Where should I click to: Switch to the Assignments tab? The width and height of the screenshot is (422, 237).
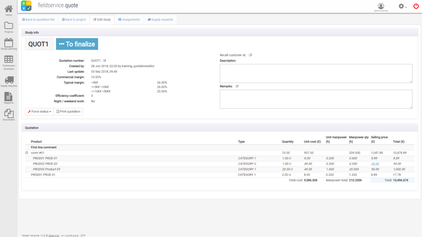click(x=129, y=20)
